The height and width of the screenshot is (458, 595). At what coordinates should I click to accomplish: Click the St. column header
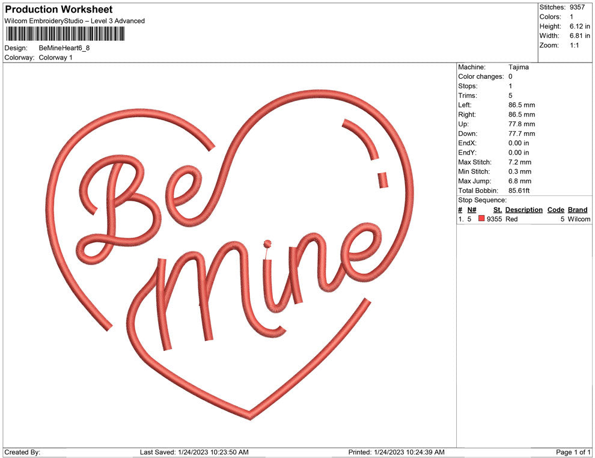click(497, 210)
